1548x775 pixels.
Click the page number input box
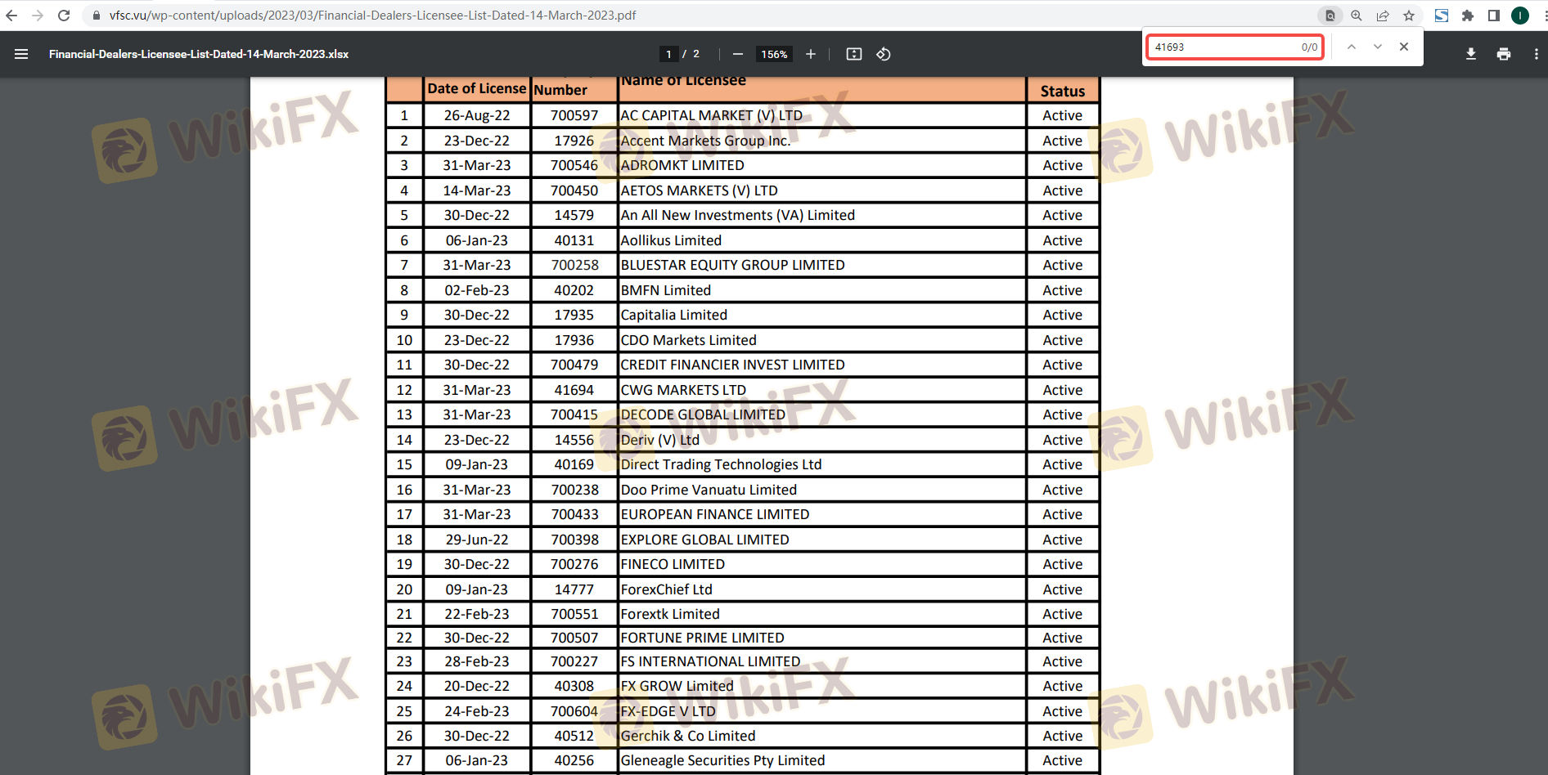pyautogui.click(x=668, y=54)
